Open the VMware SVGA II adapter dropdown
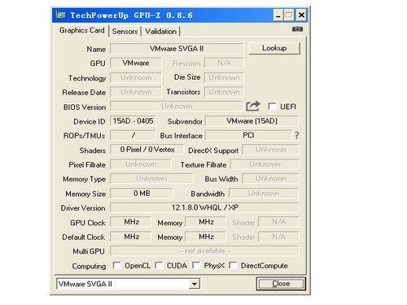 [x=195, y=284]
